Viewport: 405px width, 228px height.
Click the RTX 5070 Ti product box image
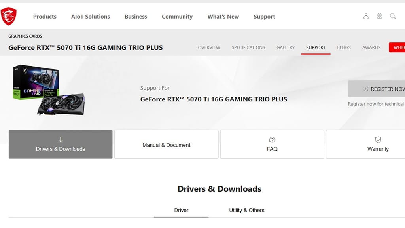point(49,90)
